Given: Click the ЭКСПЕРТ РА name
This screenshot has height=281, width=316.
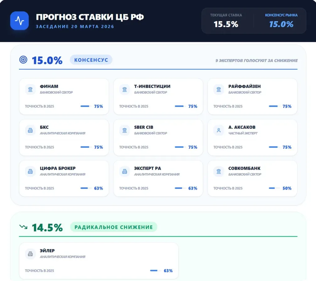Looking at the screenshot, I should point(148,168).
